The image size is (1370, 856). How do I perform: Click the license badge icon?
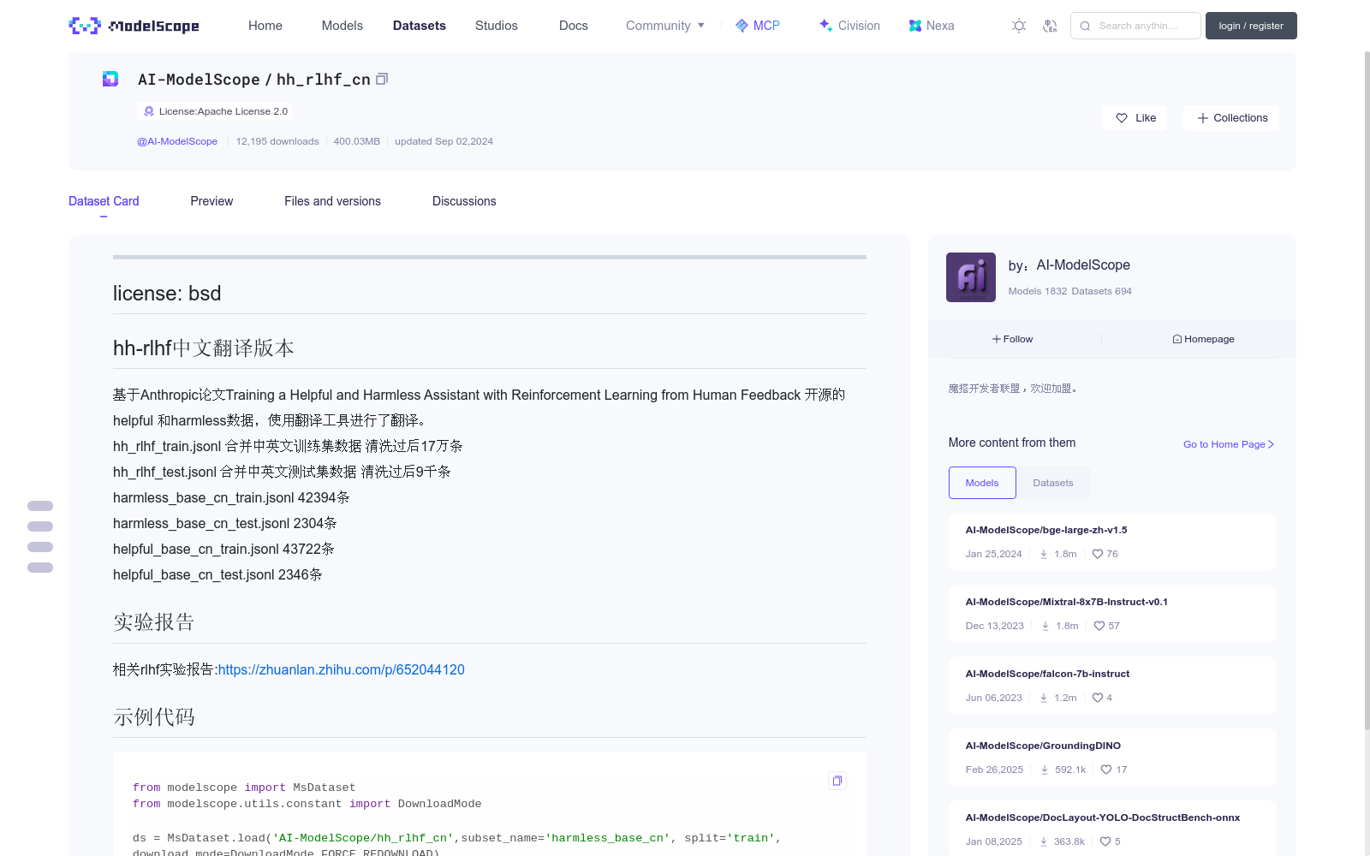point(149,111)
